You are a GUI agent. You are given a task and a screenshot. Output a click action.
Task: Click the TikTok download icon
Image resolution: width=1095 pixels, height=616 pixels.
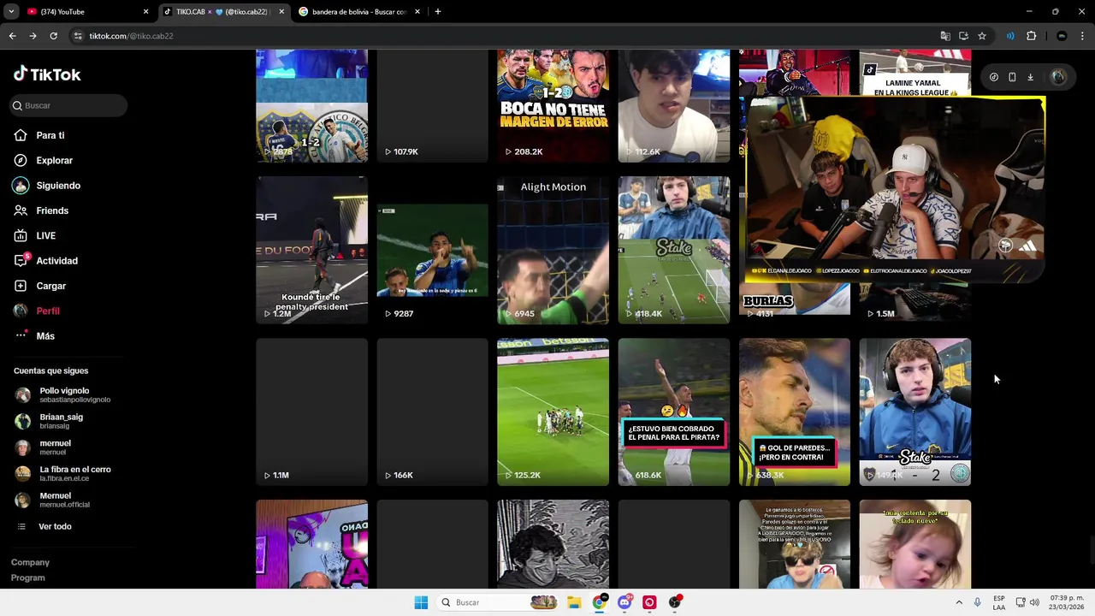[x=1030, y=77]
